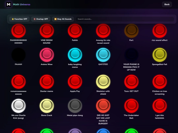Play the baby laughing meme button
Screen dimensions: 178x133
click(x=75, y=55)
